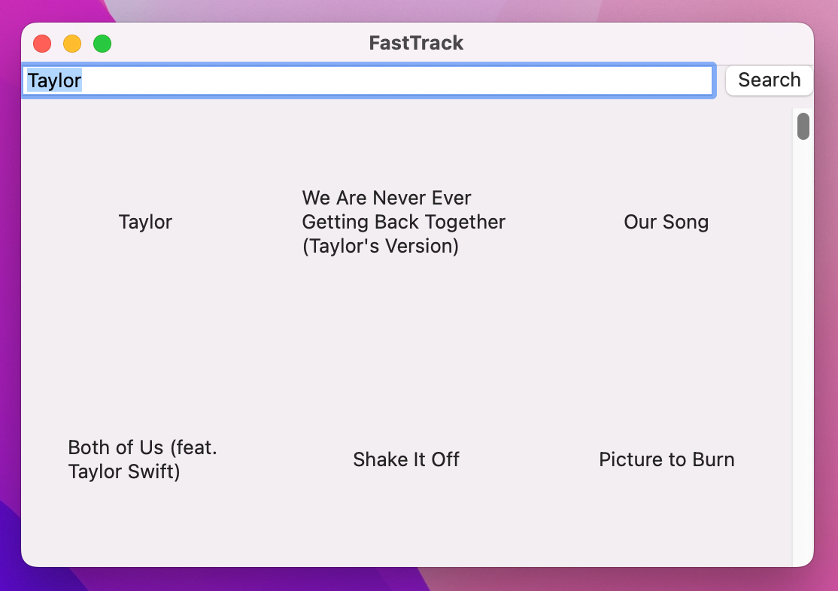Image resolution: width=838 pixels, height=591 pixels.
Task: Select the first result in the top row
Action: click(x=144, y=222)
